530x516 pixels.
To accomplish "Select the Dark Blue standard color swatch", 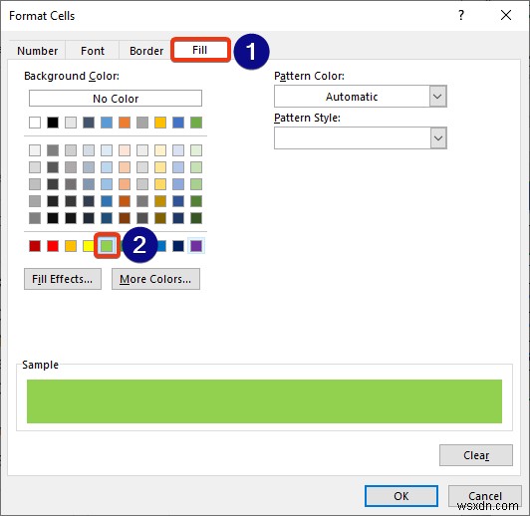I will click(178, 246).
